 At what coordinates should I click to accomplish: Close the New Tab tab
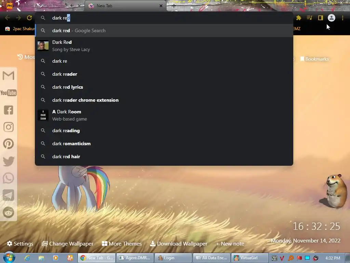pos(161,6)
